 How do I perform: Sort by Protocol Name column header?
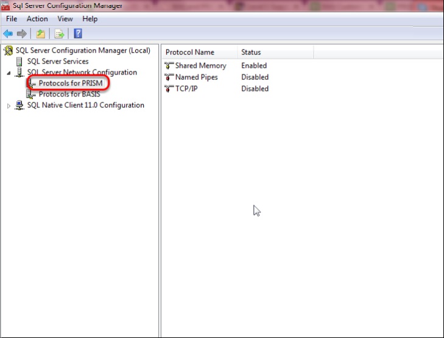tap(199, 52)
